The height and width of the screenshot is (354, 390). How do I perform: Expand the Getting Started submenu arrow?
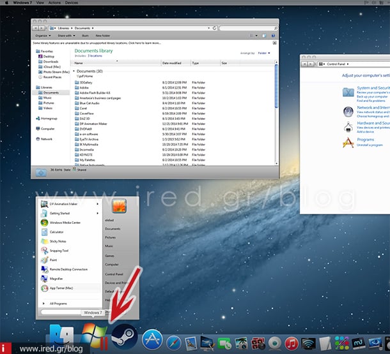point(97,213)
